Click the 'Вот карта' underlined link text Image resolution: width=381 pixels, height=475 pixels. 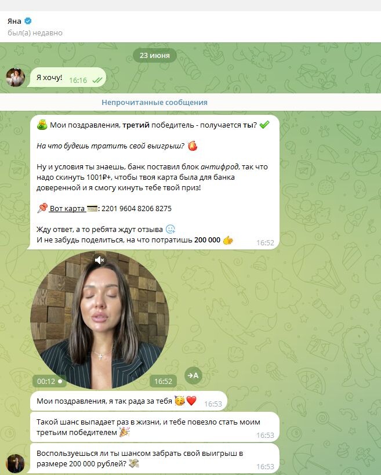(x=67, y=208)
